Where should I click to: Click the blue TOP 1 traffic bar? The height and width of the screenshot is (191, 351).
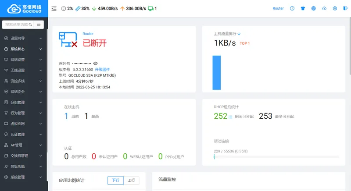coord(217,73)
